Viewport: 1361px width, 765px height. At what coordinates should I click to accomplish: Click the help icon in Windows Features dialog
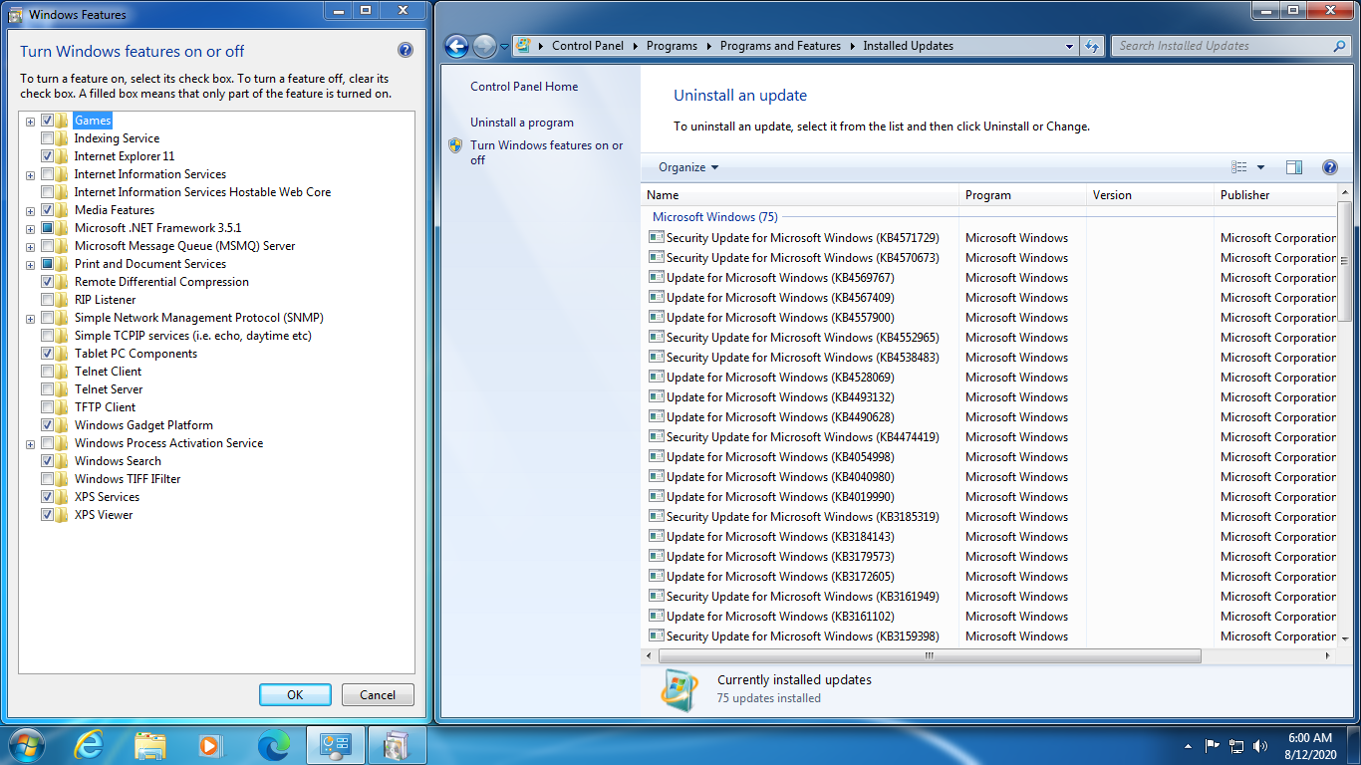coord(406,51)
